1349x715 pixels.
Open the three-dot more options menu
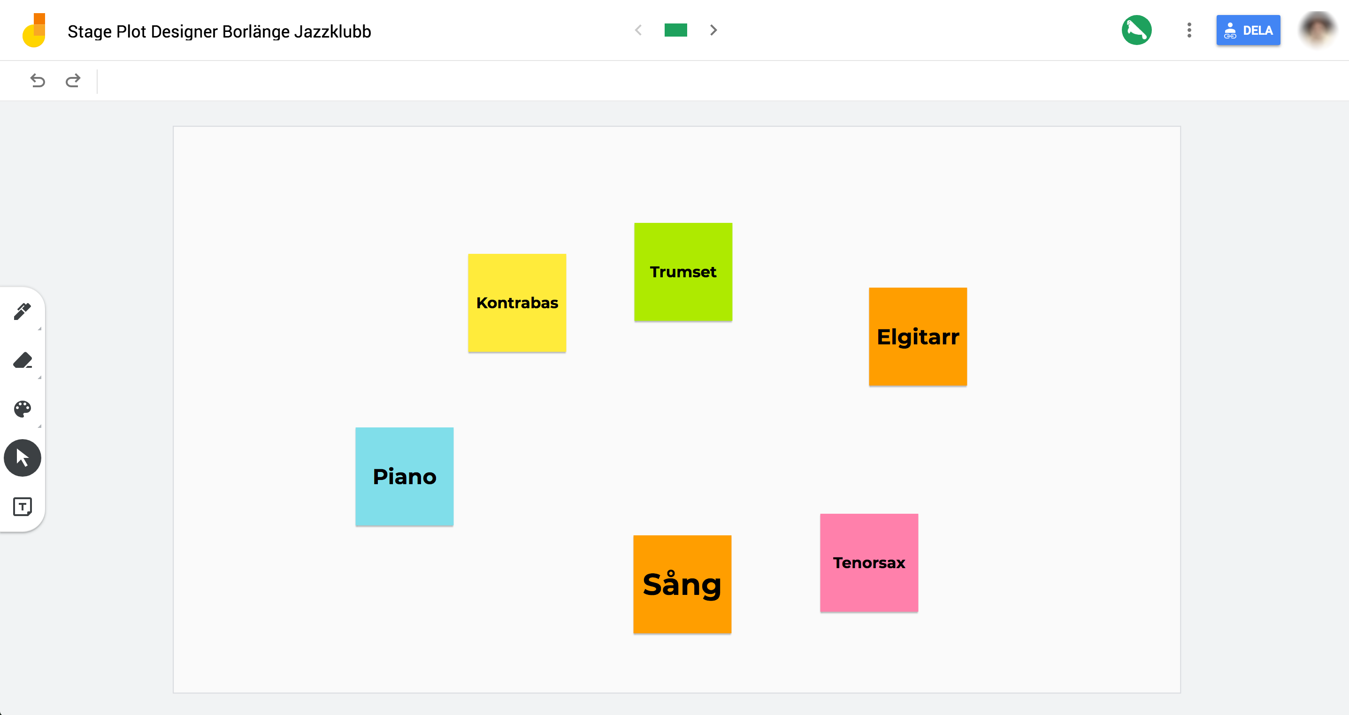coord(1189,30)
